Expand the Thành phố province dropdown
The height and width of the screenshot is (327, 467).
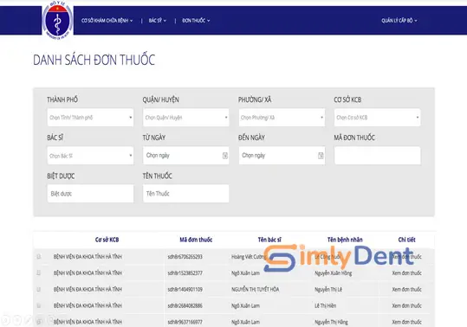(x=90, y=118)
